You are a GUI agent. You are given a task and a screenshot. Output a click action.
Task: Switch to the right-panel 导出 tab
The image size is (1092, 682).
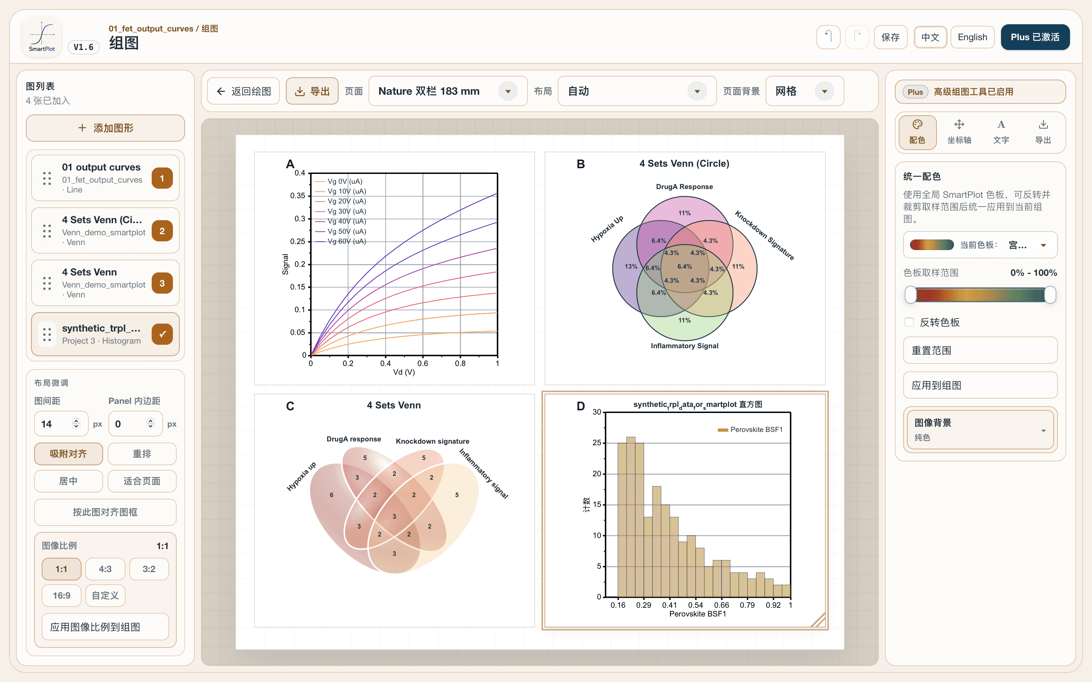click(x=1043, y=132)
